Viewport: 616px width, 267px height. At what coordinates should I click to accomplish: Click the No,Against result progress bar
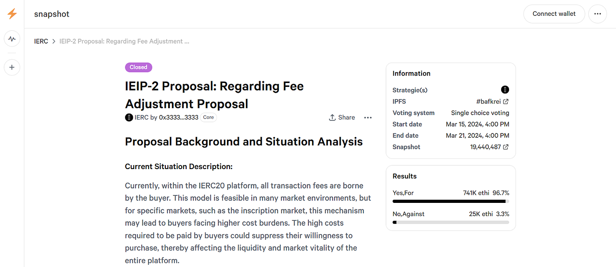(x=451, y=223)
